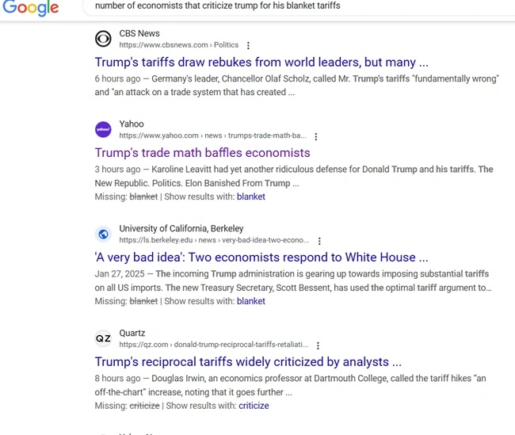The image size is (515, 435).
Task: Click the CBS News eye favicon
Action: tap(103, 39)
